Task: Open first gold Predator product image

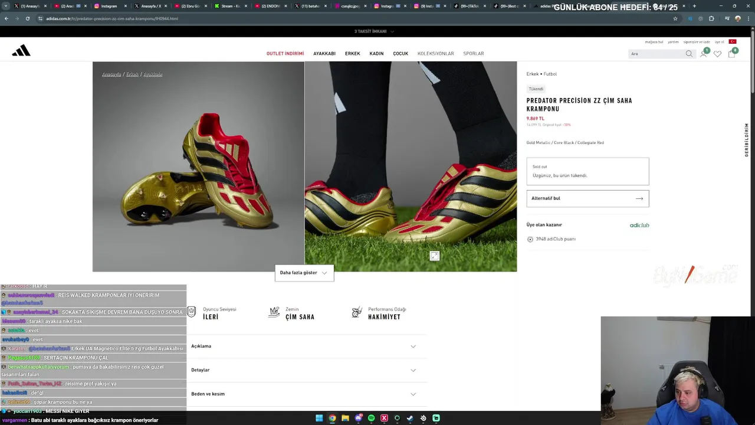Action: (198, 166)
